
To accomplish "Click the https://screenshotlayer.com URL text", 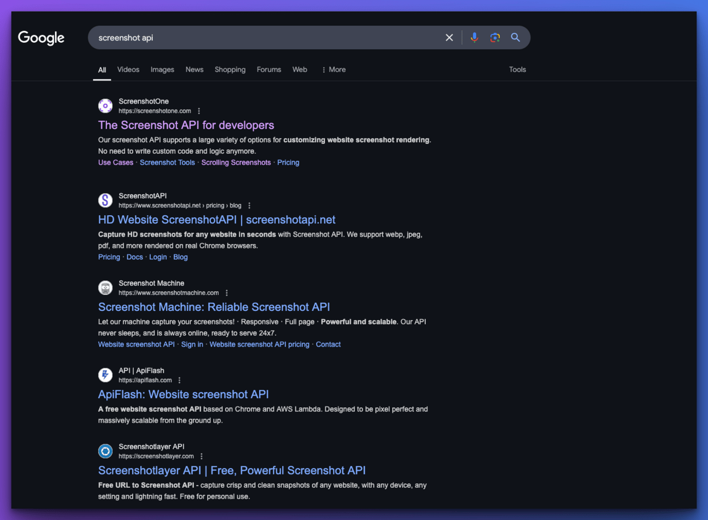I will tap(156, 457).
